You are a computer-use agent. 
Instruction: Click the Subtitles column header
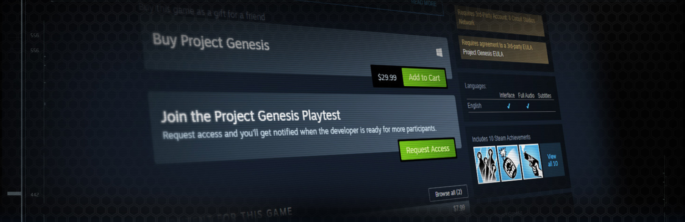point(544,96)
